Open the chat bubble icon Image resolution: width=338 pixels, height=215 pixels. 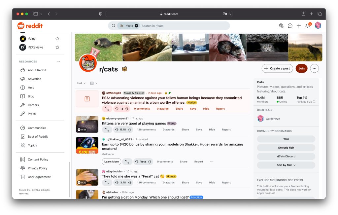point(290,26)
